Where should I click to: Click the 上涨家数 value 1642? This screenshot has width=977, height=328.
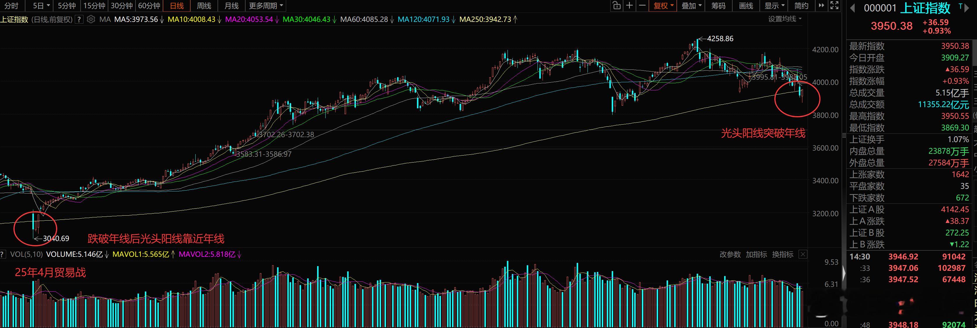[x=960, y=175]
